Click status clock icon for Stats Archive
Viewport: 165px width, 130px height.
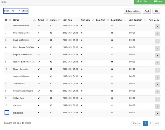51,84
